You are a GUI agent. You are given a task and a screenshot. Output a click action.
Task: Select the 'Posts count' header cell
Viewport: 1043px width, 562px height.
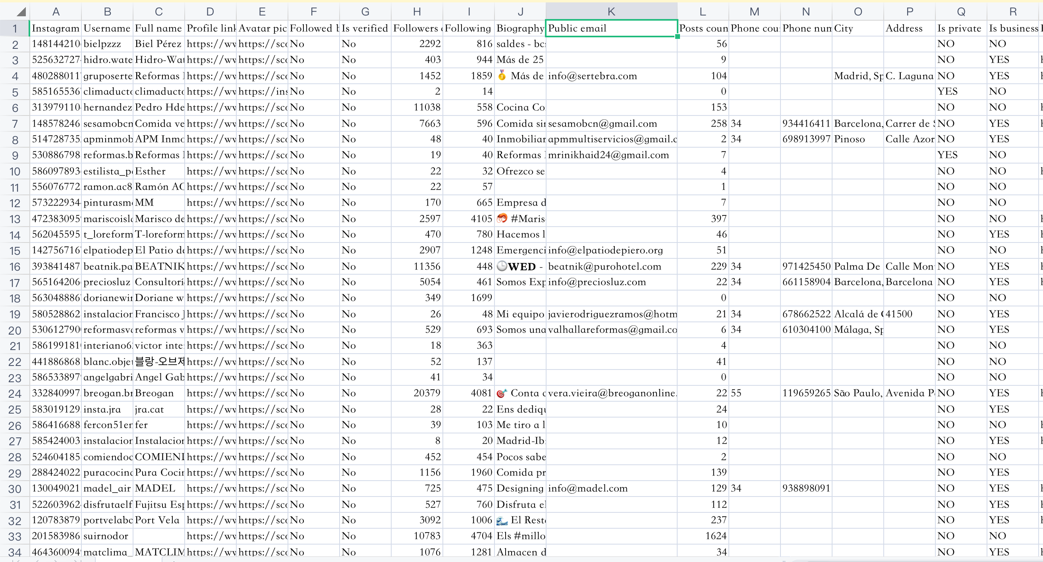[x=703, y=28]
